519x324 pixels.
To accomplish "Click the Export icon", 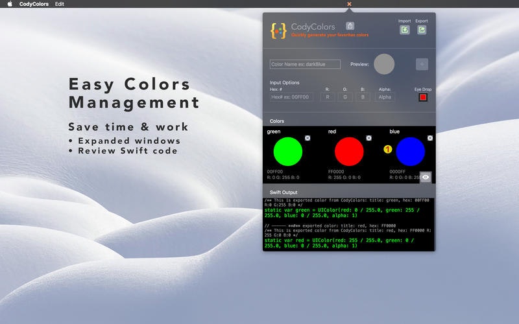I will click(x=422, y=30).
